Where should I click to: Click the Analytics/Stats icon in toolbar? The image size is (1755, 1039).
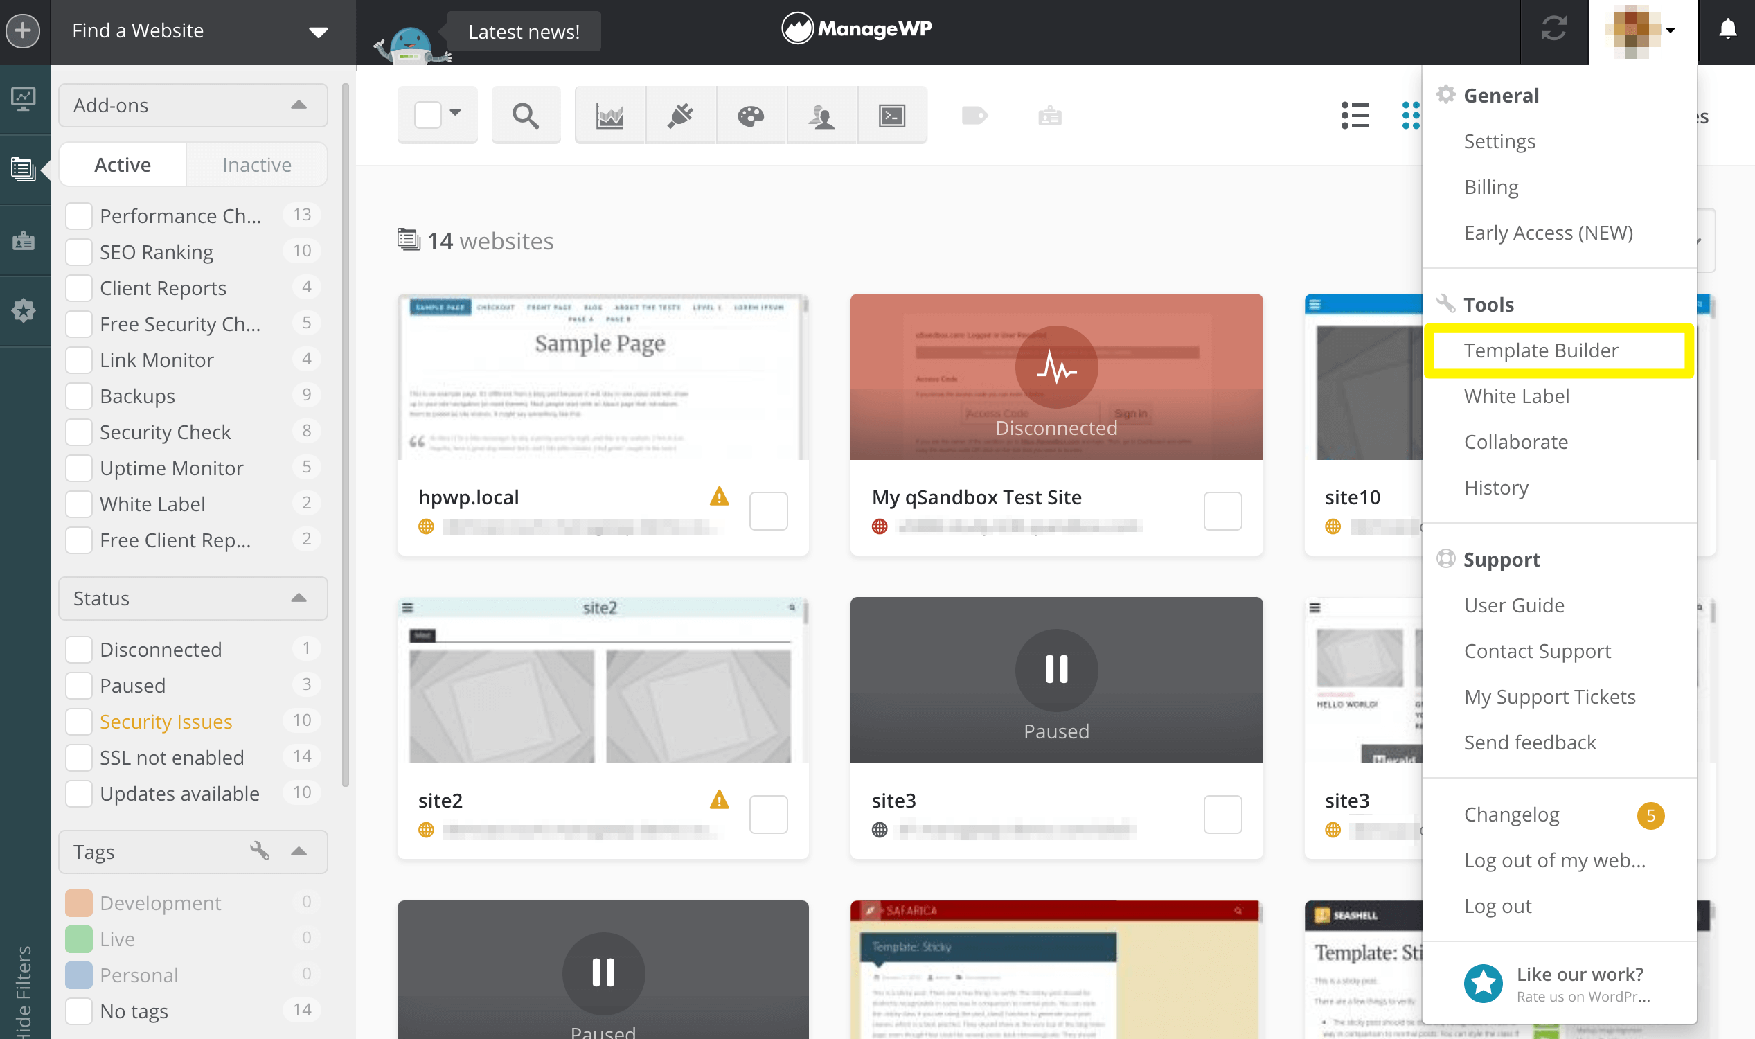tap(611, 116)
